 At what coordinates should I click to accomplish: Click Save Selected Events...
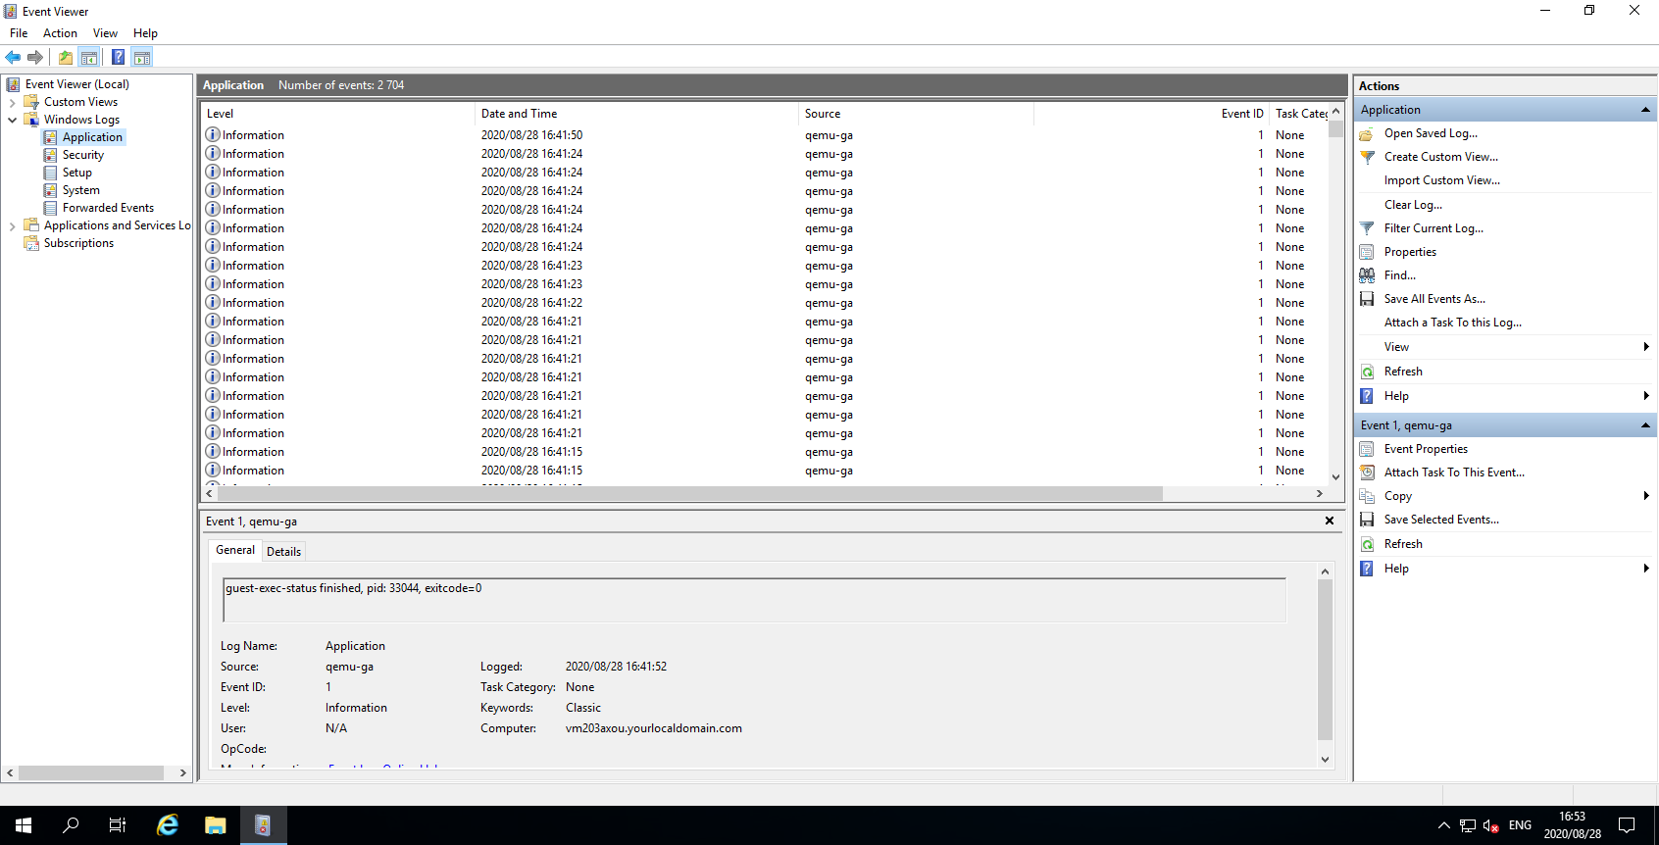pos(1441,520)
